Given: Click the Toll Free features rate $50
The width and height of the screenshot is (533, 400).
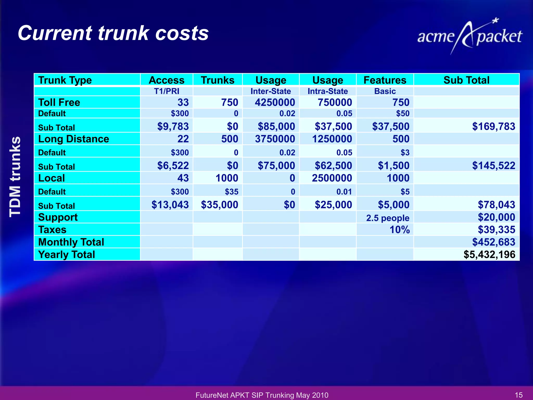Looking at the screenshot, I should pyautogui.click(x=403, y=114).
